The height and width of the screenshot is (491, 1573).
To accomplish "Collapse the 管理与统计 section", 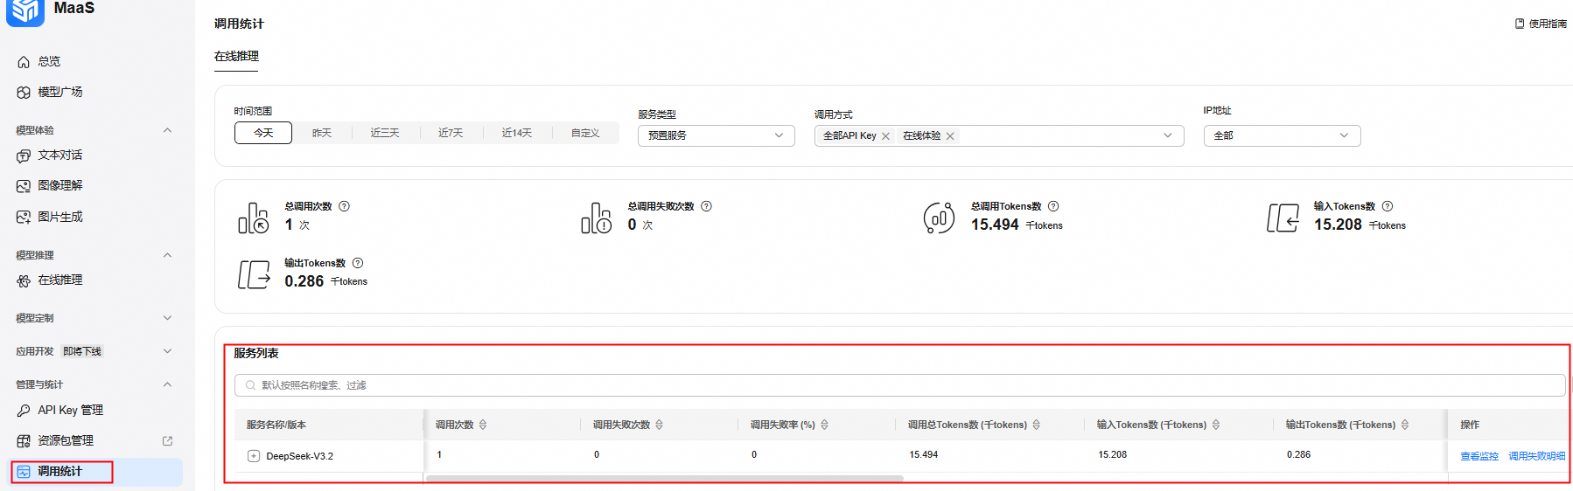I will 167,384.
